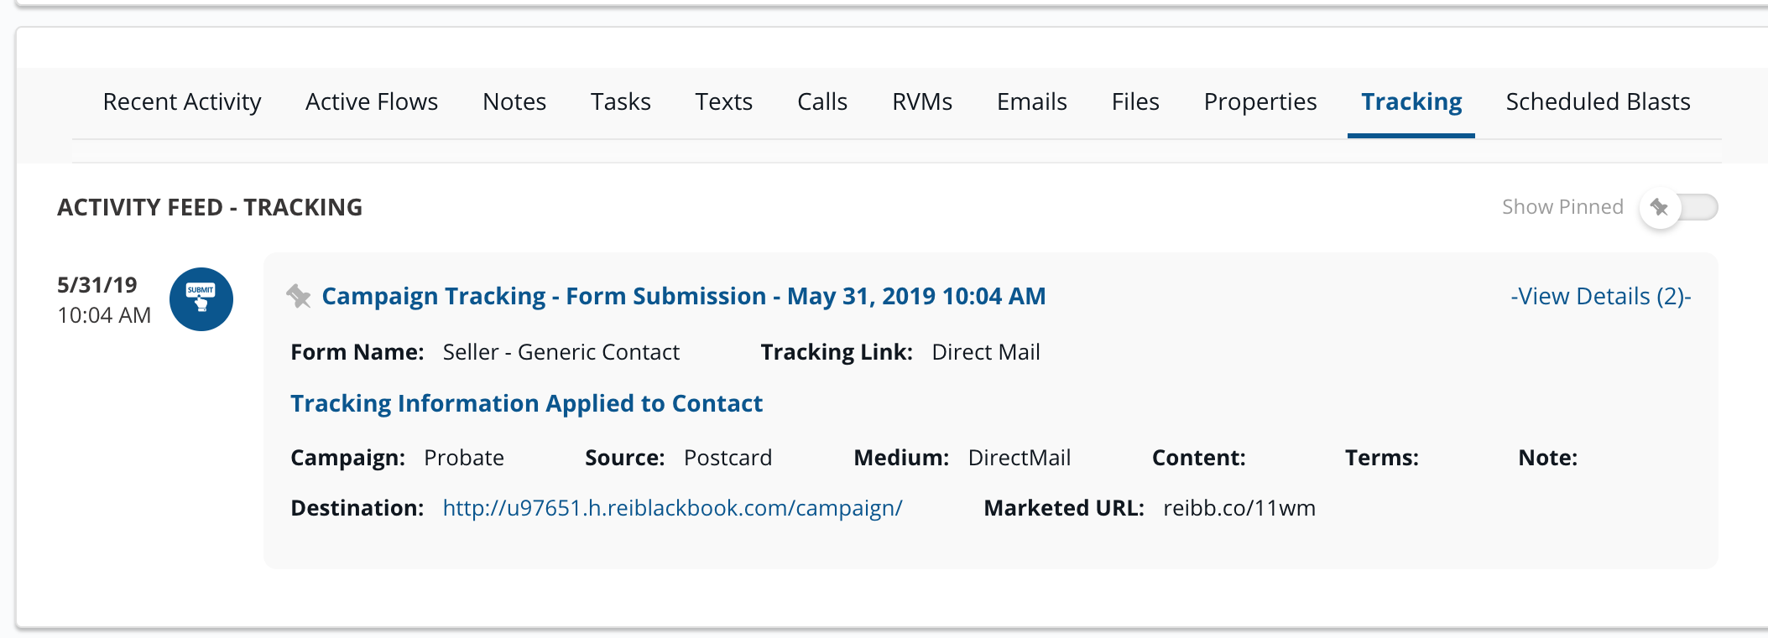Open Campaign Tracking - Form Submission title link
1768x638 pixels.
[x=684, y=296]
